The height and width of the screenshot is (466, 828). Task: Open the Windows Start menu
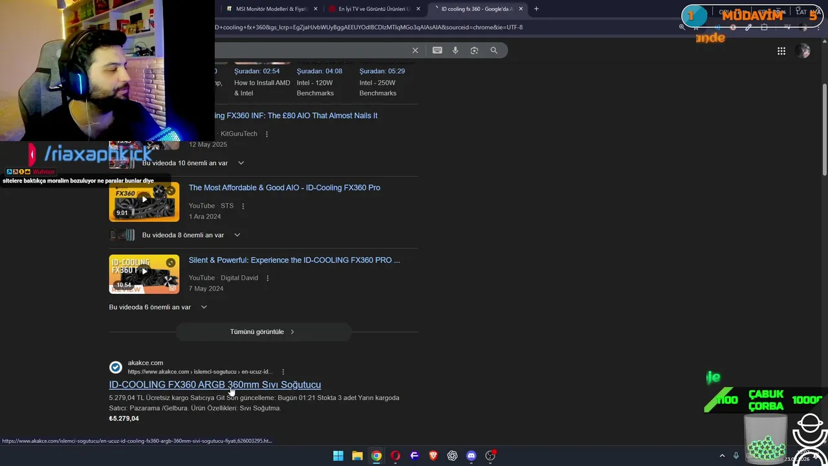tap(338, 456)
